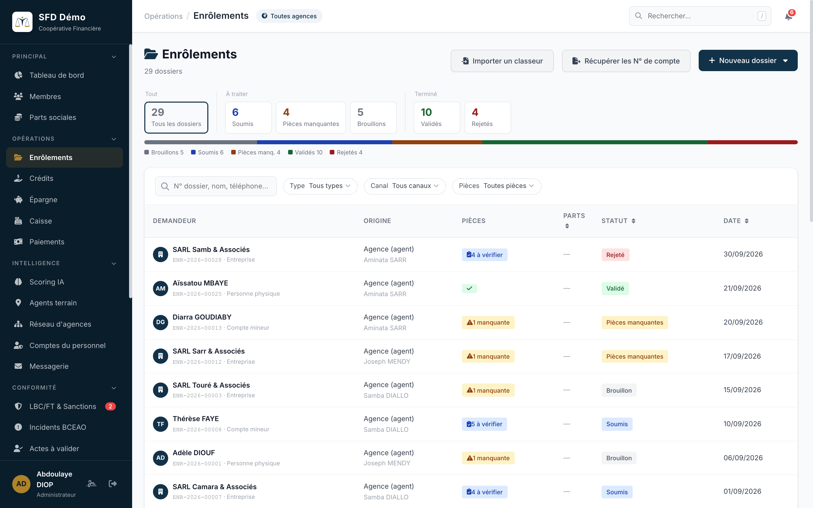Click Importer un classeur button
Viewport: 813px width, 508px height.
502,61
